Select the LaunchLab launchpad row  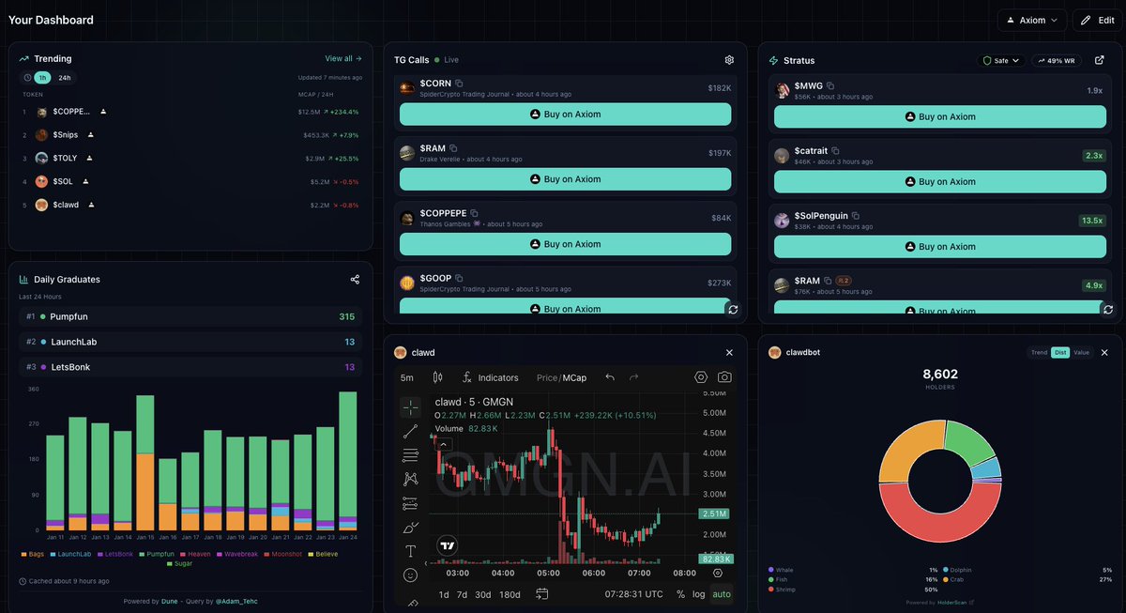click(191, 342)
